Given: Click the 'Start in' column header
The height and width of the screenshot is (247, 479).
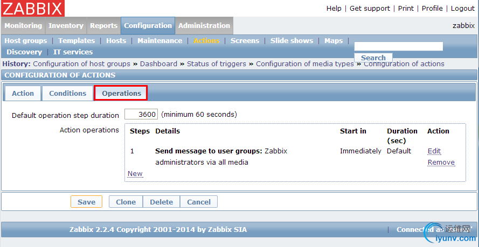Looking at the screenshot, I should (x=353, y=131).
